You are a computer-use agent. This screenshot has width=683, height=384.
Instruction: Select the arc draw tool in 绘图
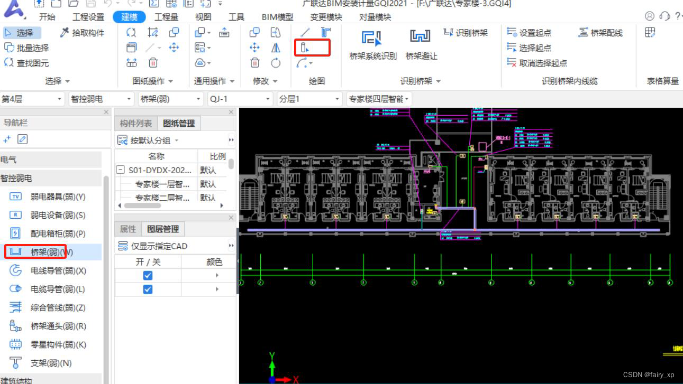(305, 63)
